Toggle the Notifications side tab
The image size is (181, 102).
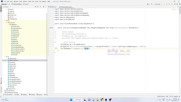[180, 10]
